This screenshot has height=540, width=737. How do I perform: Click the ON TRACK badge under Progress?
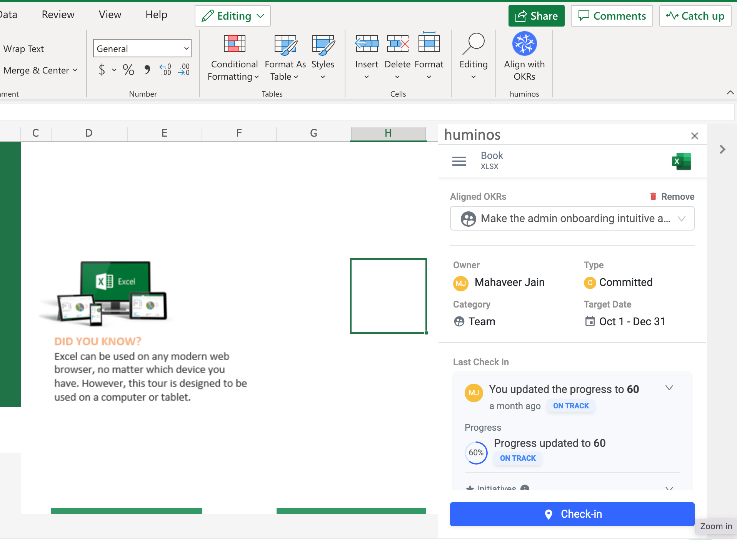(x=518, y=458)
